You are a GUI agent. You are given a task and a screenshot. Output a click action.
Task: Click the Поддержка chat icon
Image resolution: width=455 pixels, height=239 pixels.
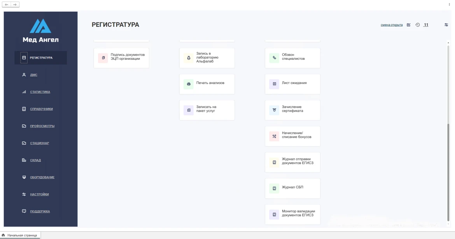(x=24, y=211)
